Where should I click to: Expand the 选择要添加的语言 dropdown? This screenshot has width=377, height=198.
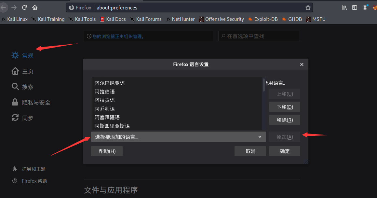pyautogui.click(x=178, y=137)
